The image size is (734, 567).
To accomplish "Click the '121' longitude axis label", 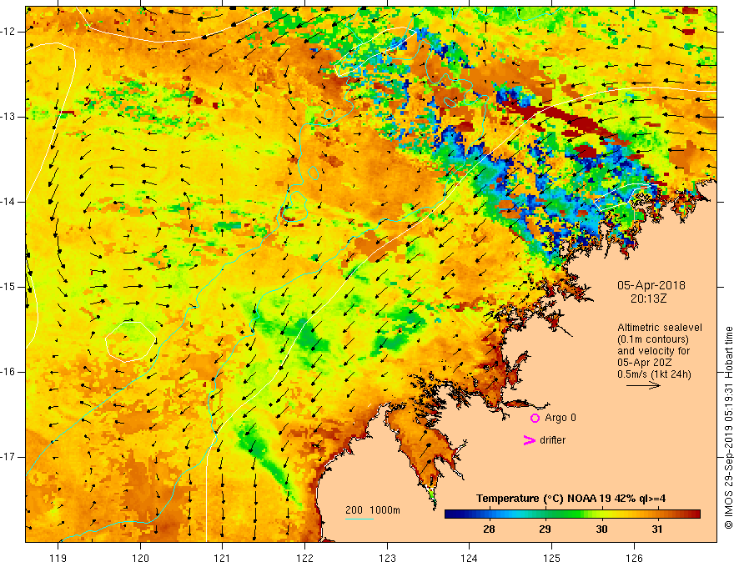I will coord(223,558).
